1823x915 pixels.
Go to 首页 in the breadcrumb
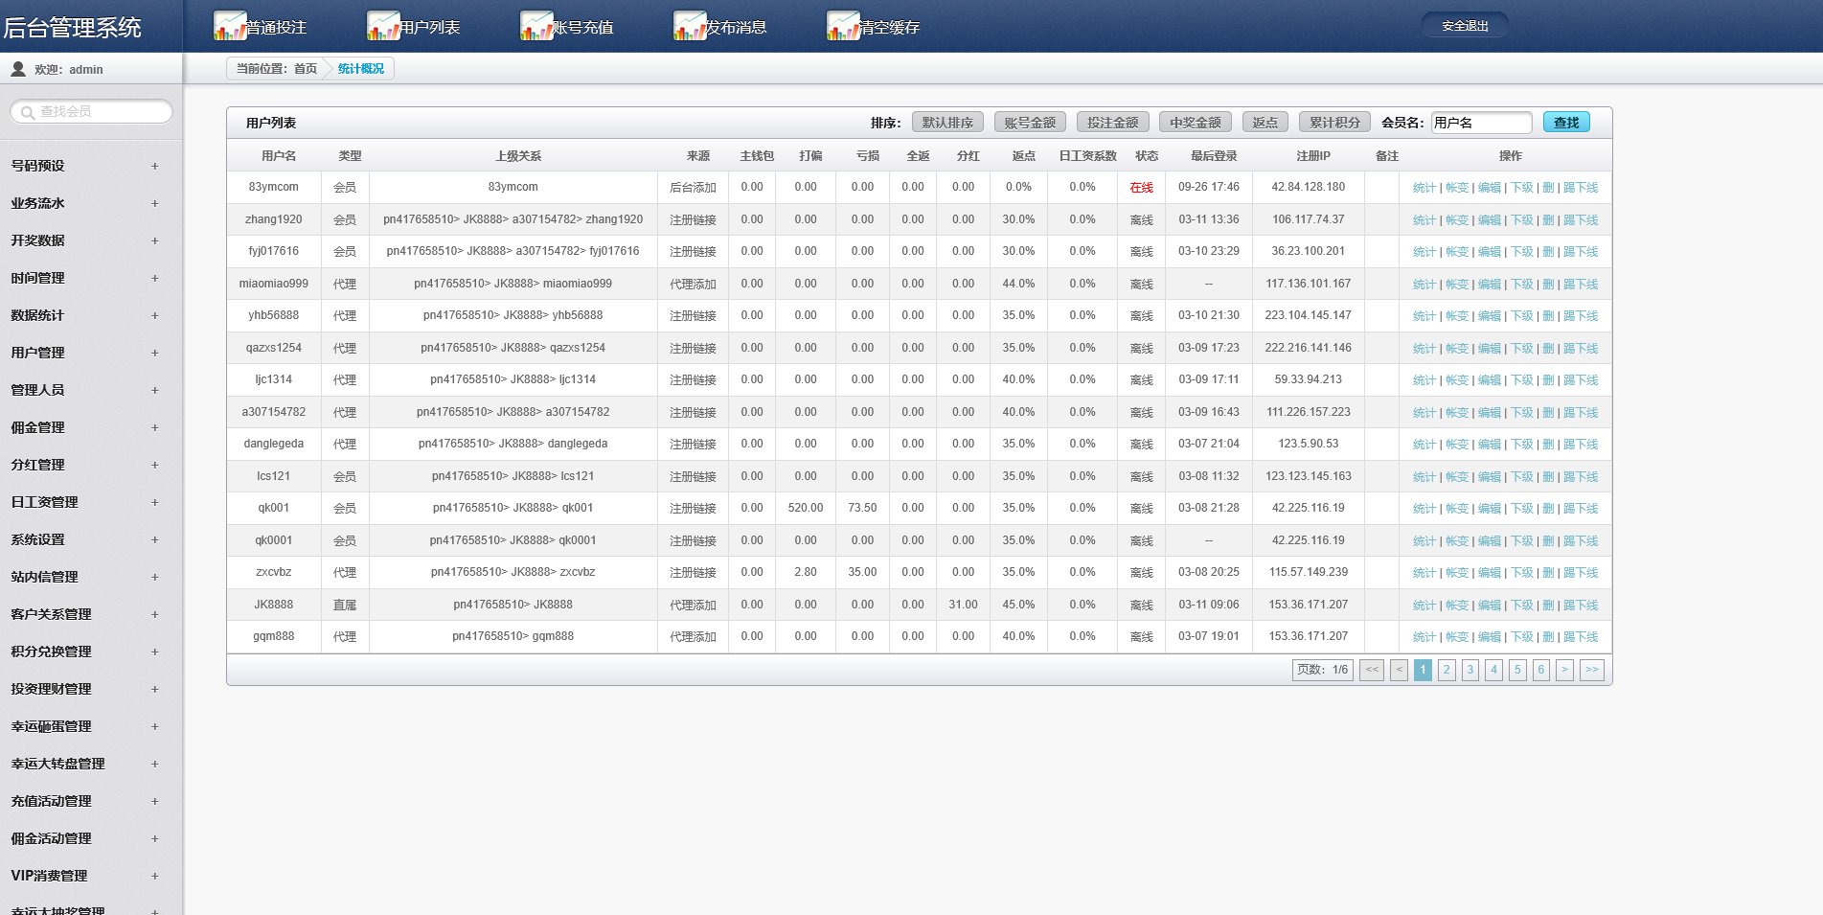(x=306, y=69)
